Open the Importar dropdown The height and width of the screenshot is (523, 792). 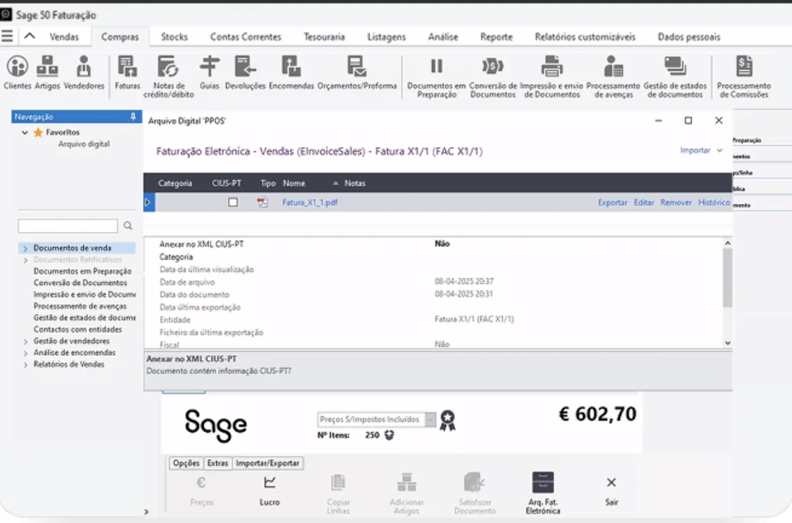point(701,150)
